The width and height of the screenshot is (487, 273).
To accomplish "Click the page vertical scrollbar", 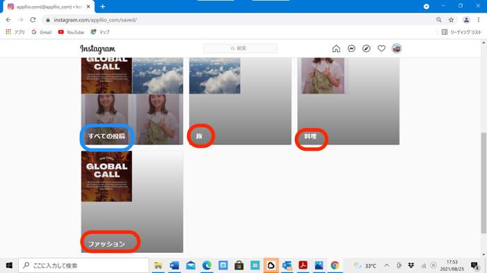I will (x=484, y=183).
